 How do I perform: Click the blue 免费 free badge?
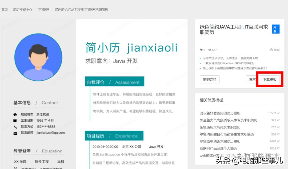(x=275, y=29)
